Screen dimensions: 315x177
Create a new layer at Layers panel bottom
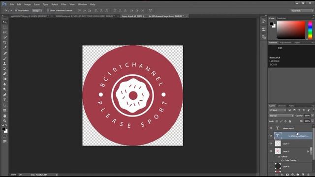click(303, 175)
